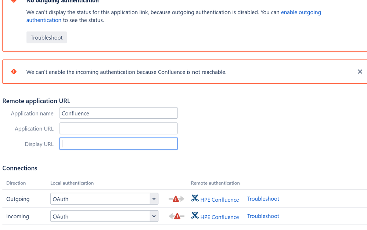Open HPE Confluence link in Outgoing row
Screen dimensions: 367x230
coord(220,200)
